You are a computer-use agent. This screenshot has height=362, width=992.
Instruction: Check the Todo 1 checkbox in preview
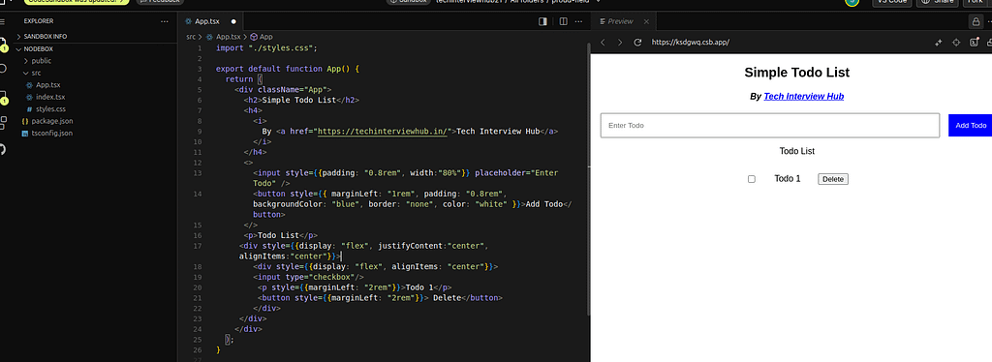pyautogui.click(x=752, y=179)
